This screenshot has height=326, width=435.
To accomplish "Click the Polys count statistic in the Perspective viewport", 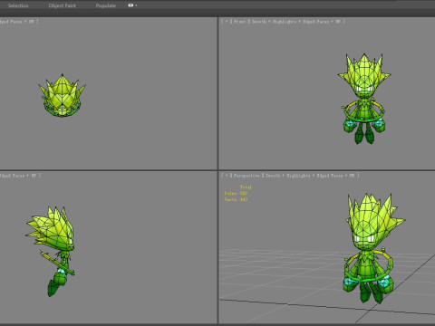I will pos(236,193).
